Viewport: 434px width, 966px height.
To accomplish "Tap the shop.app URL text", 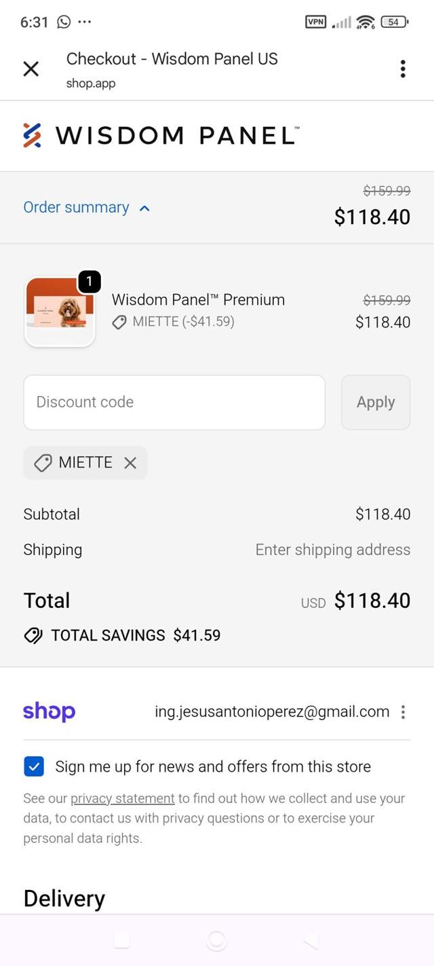I will point(91,84).
